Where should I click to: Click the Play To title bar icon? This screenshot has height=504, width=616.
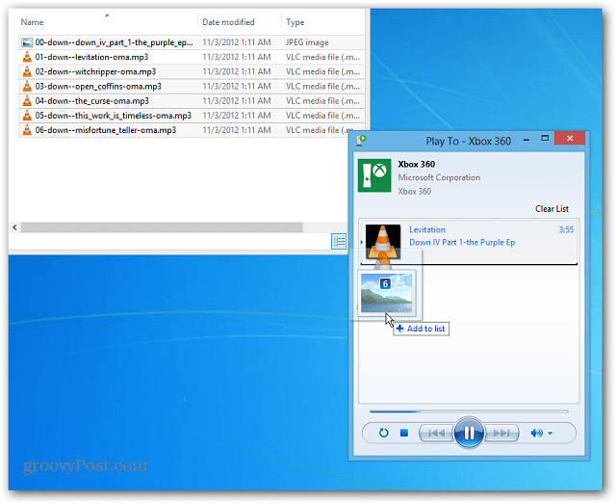361,140
